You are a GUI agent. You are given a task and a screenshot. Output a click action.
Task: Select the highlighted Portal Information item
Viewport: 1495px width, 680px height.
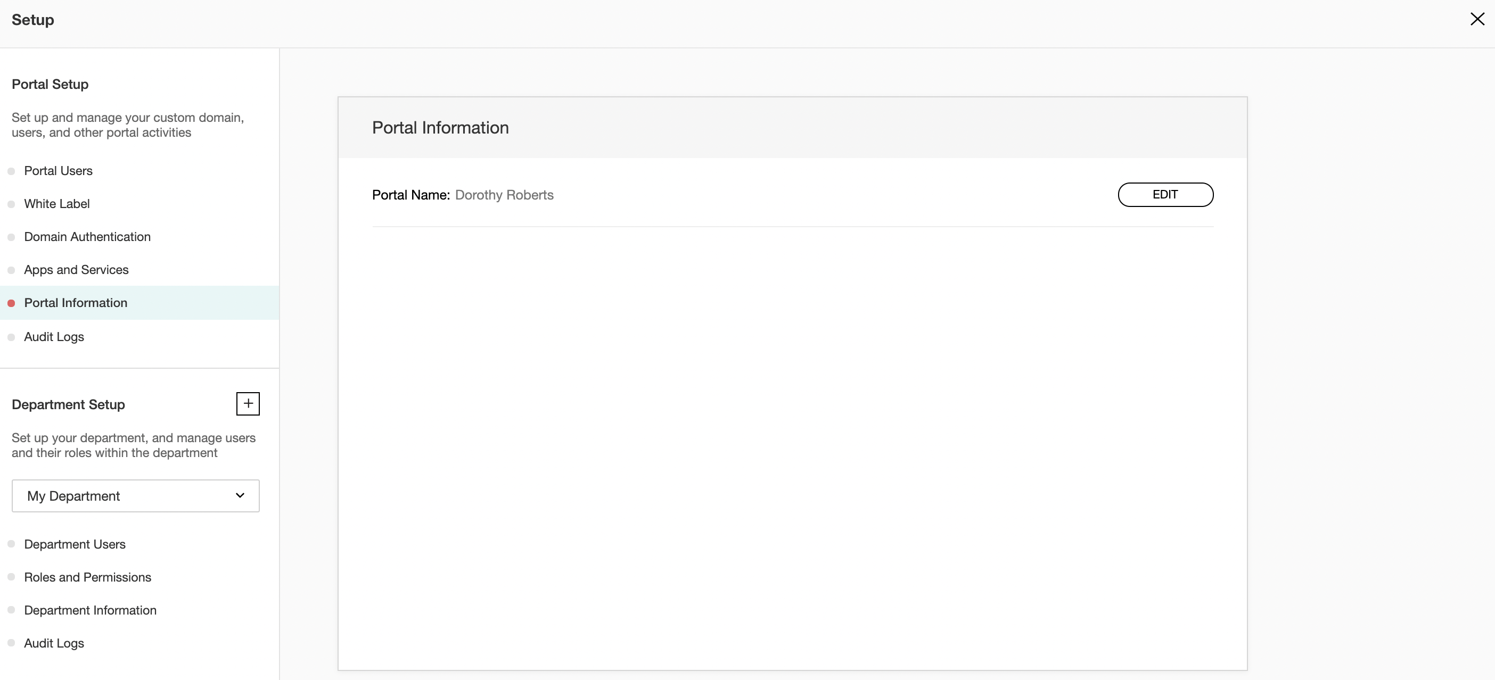[x=76, y=303]
